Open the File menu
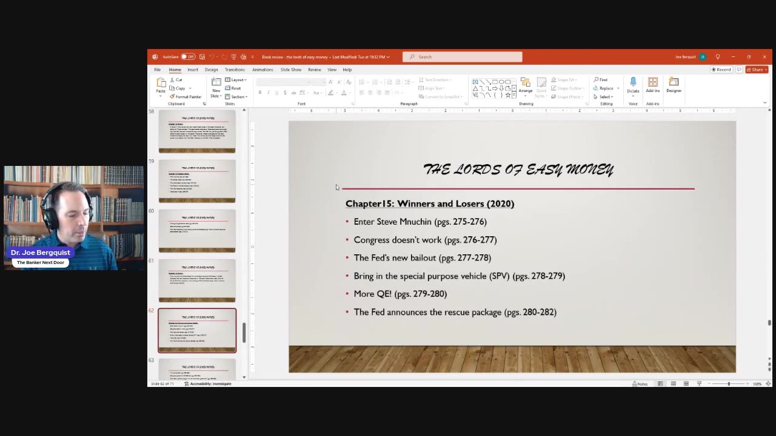This screenshot has width=776, height=436. [x=157, y=70]
